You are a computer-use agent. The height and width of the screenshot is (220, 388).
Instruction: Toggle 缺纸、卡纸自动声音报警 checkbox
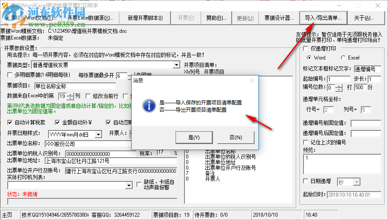pyautogui.click(x=139, y=184)
